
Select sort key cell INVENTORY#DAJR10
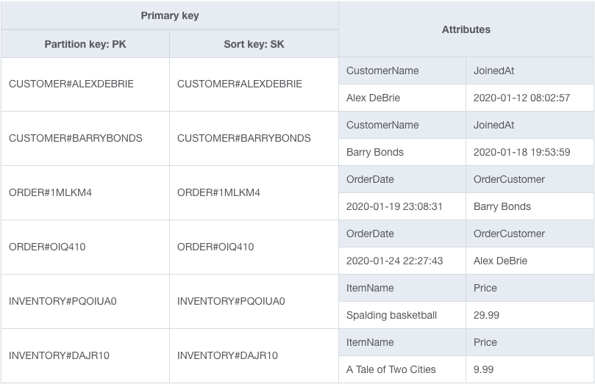click(x=227, y=355)
